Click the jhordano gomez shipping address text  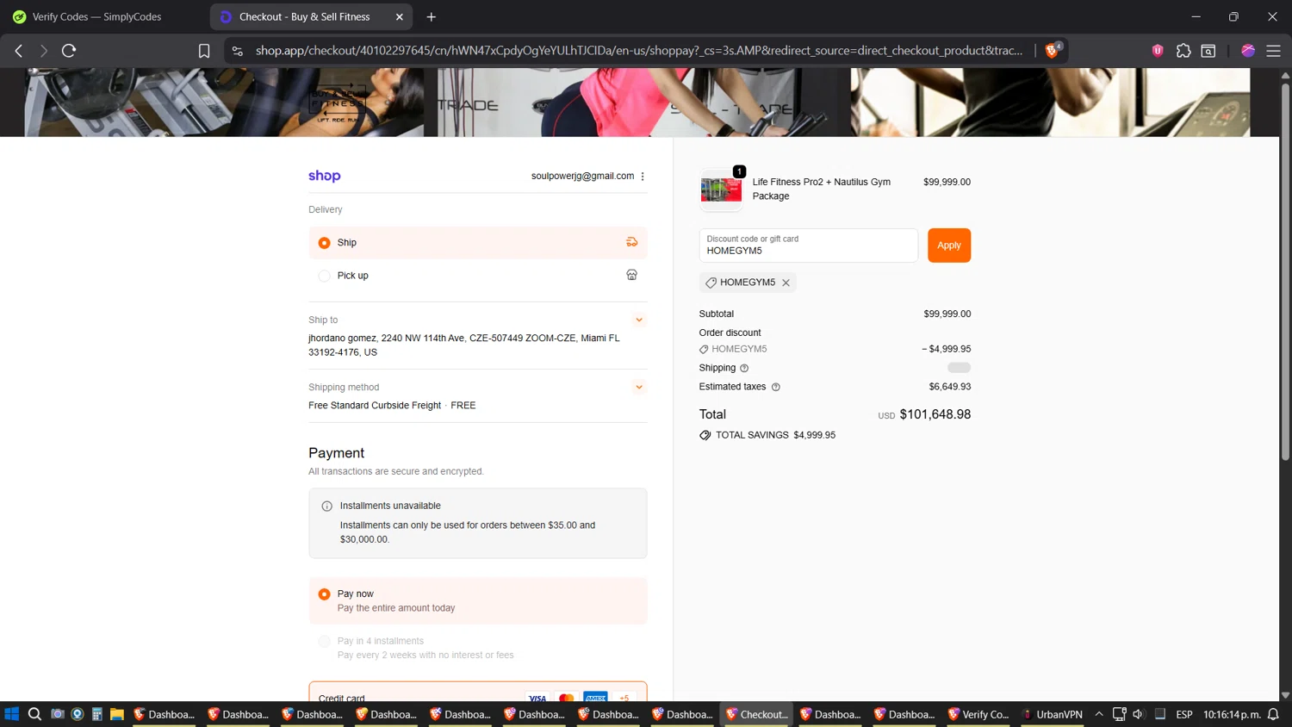pyautogui.click(x=464, y=345)
